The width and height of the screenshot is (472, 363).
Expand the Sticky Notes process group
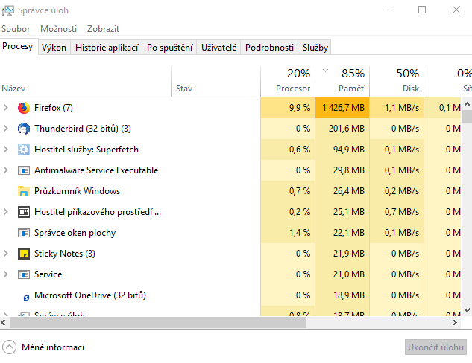[6, 254]
